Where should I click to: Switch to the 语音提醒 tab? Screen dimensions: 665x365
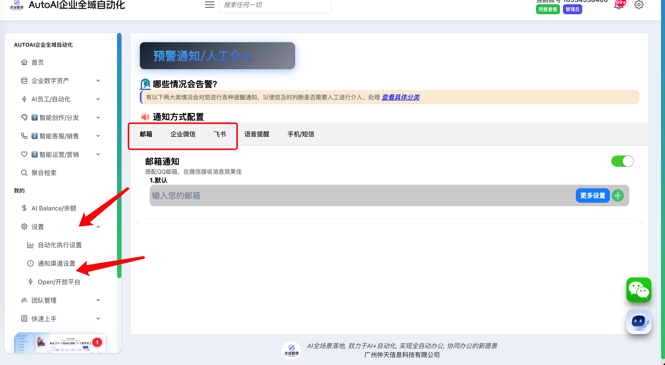click(x=256, y=134)
